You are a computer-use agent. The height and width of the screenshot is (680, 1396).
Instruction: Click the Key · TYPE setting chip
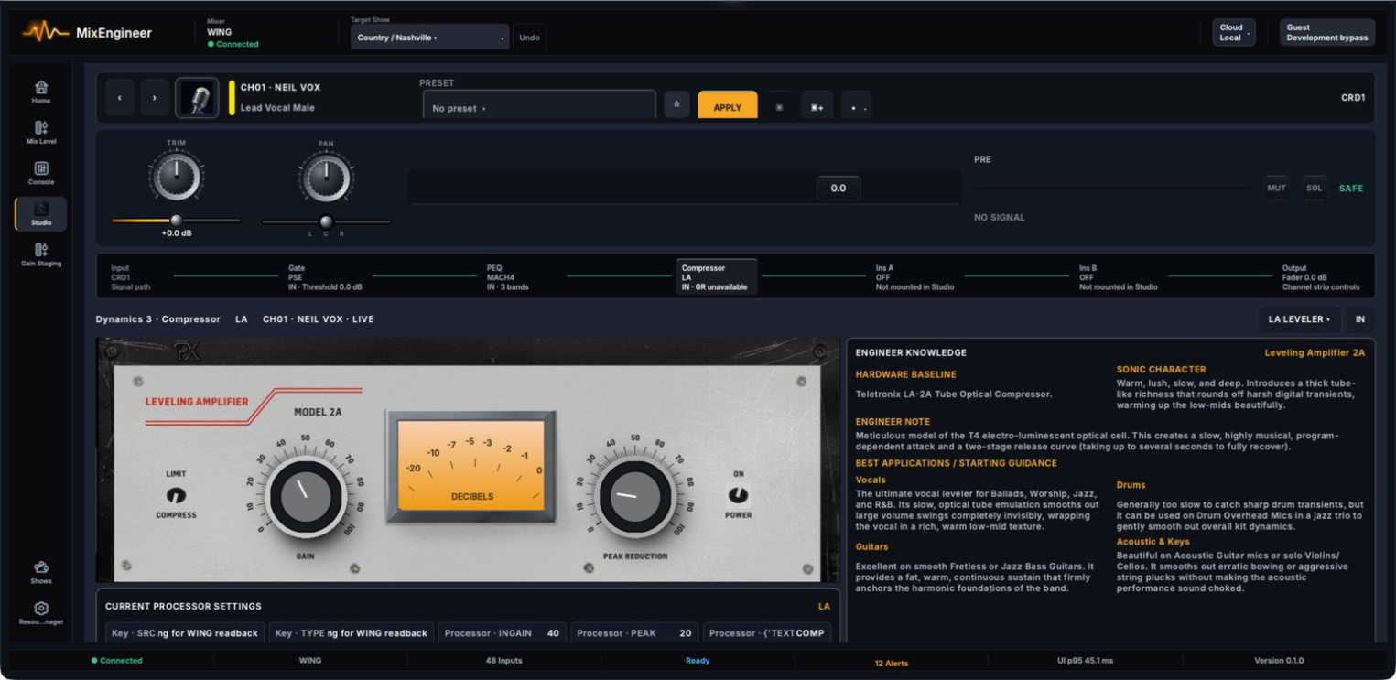coord(352,632)
